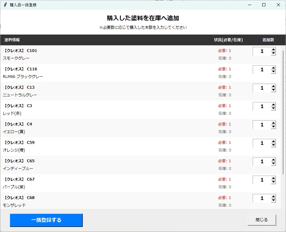Increment the purchase count for C4 イエロー(黄)
Viewport: 286px width, 232px height.
273,122
